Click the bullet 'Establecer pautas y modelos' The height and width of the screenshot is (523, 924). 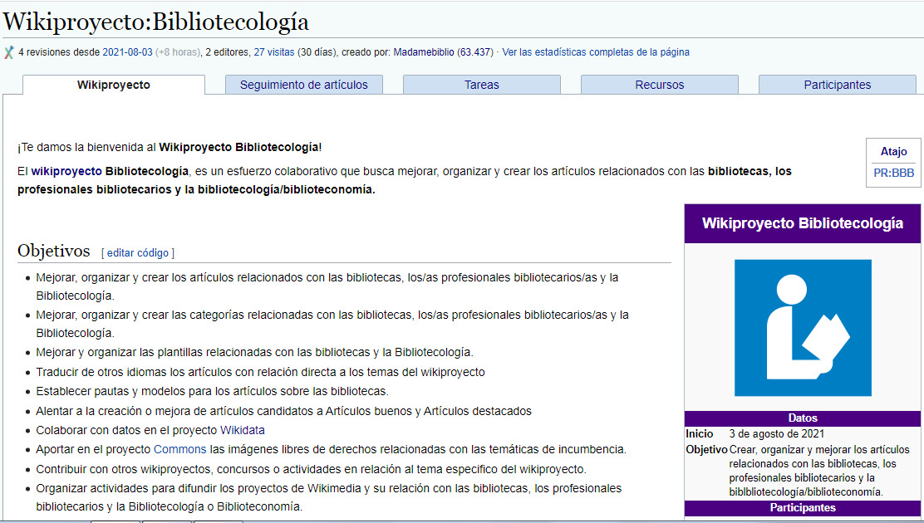click(212, 391)
